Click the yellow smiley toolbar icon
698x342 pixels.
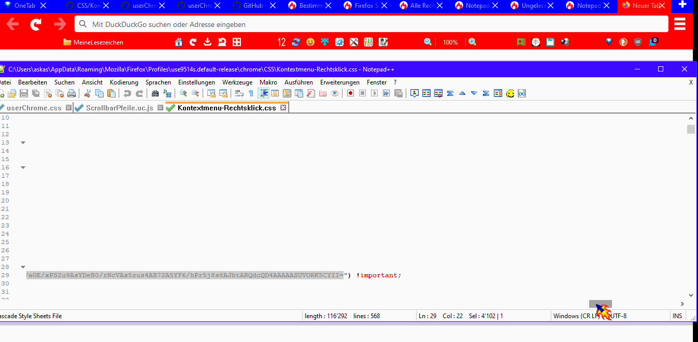coord(510,93)
